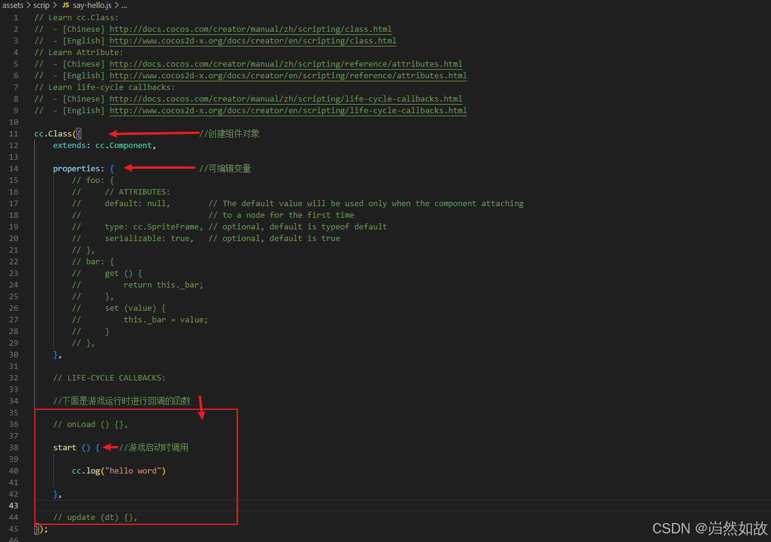Click line number 14 in gutter
The image size is (771, 542).
(x=13, y=168)
